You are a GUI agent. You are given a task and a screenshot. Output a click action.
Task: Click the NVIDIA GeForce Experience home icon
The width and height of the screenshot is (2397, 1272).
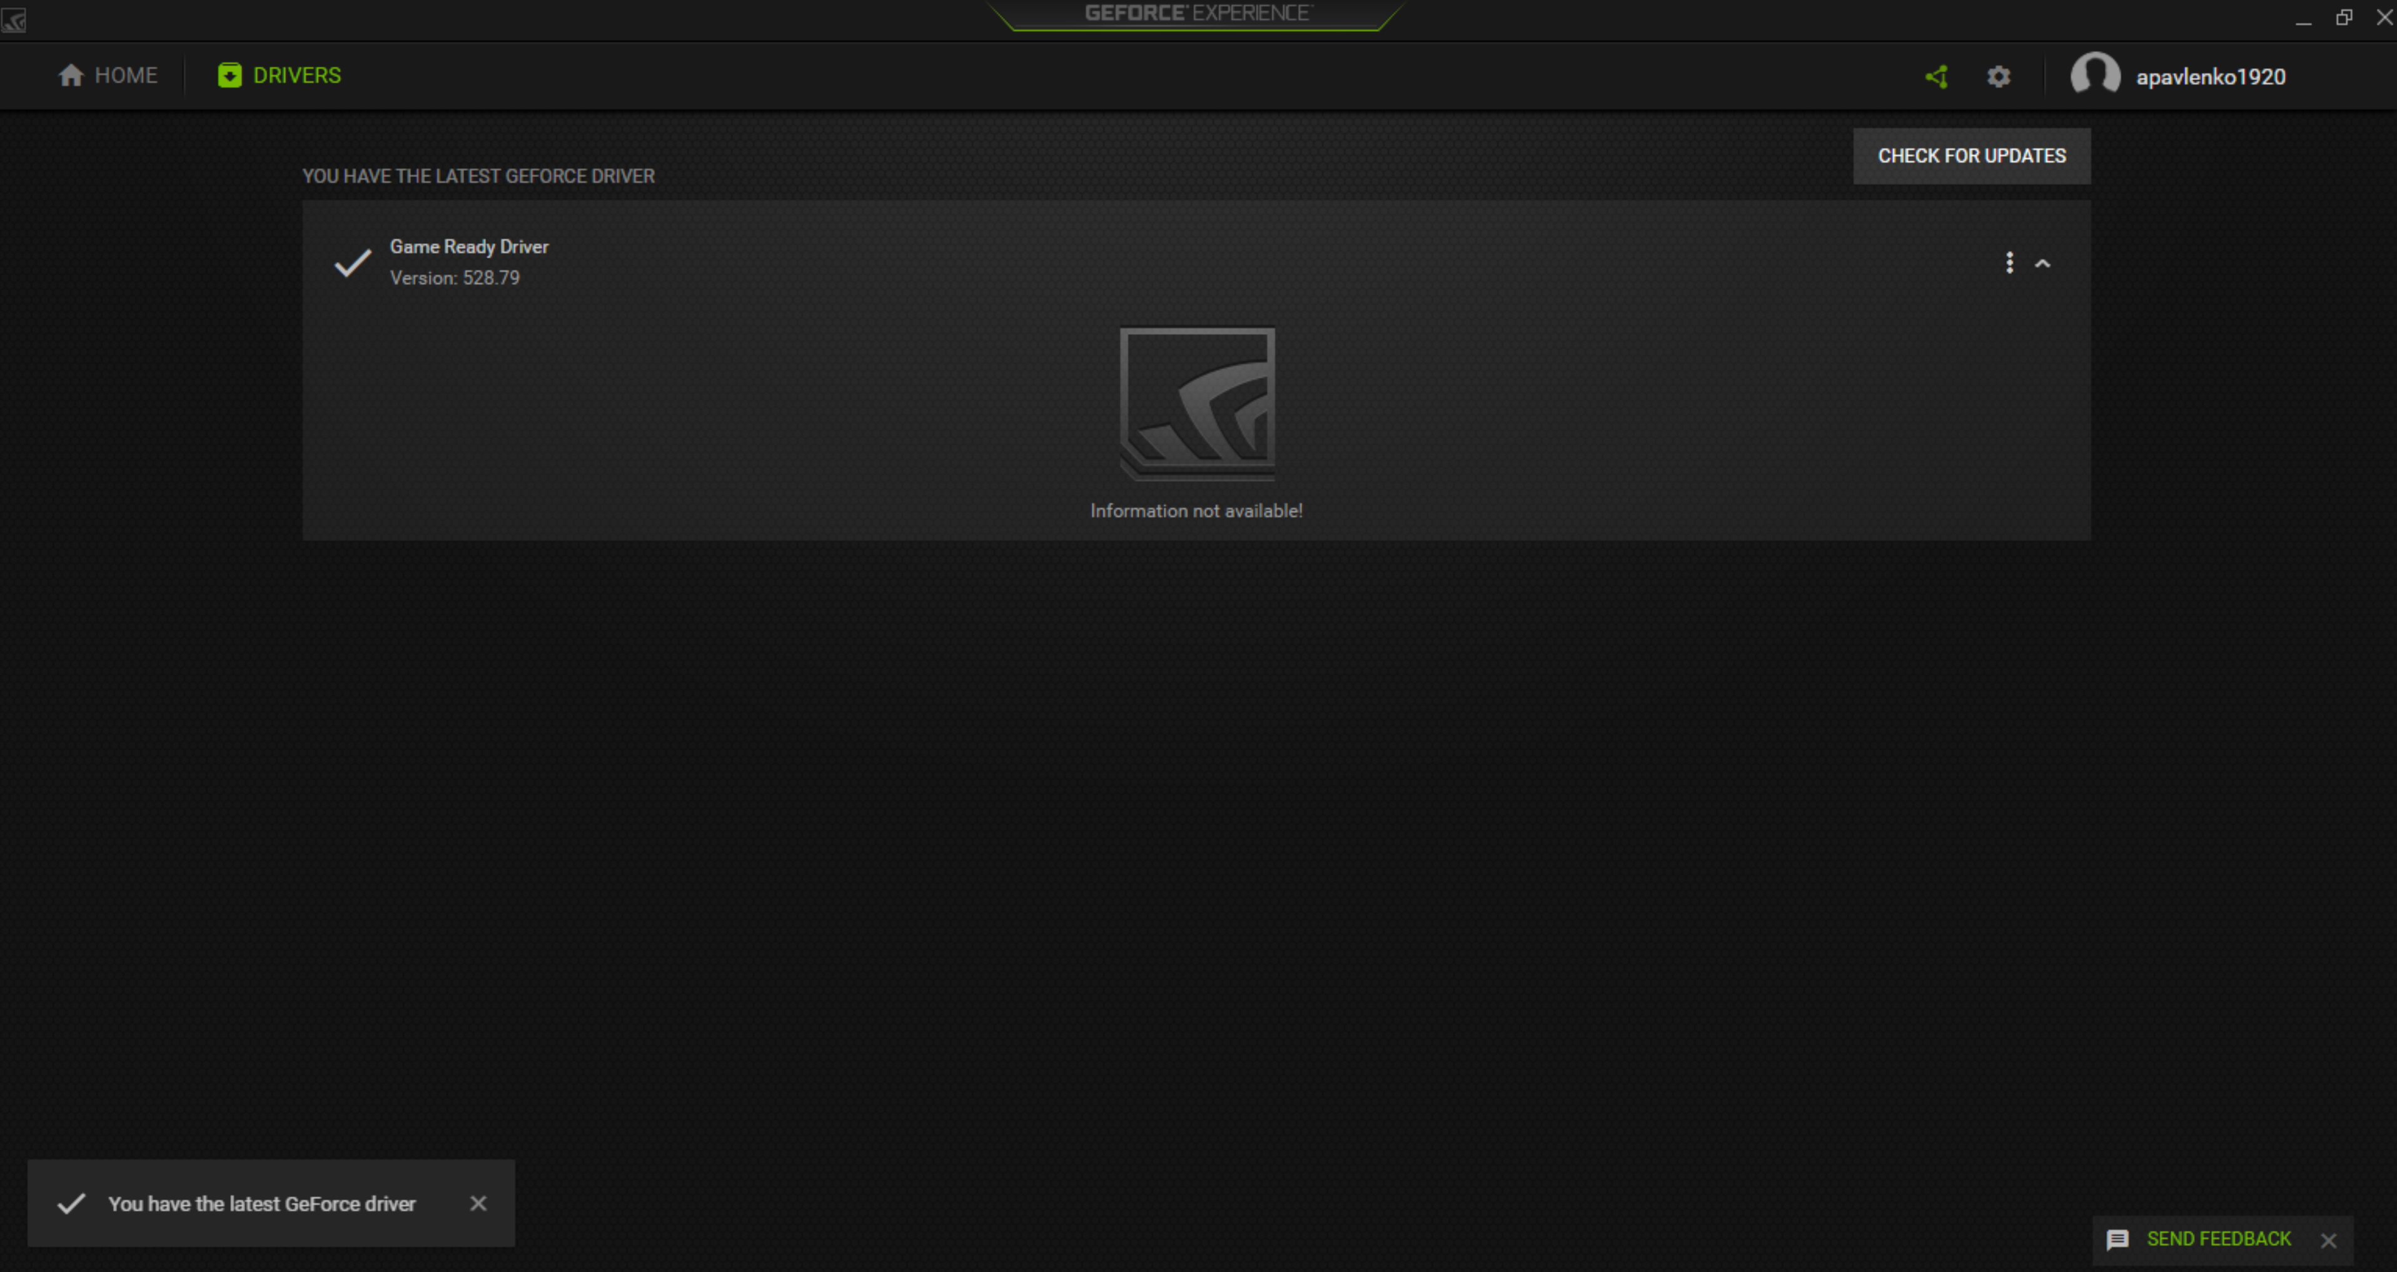71,74
